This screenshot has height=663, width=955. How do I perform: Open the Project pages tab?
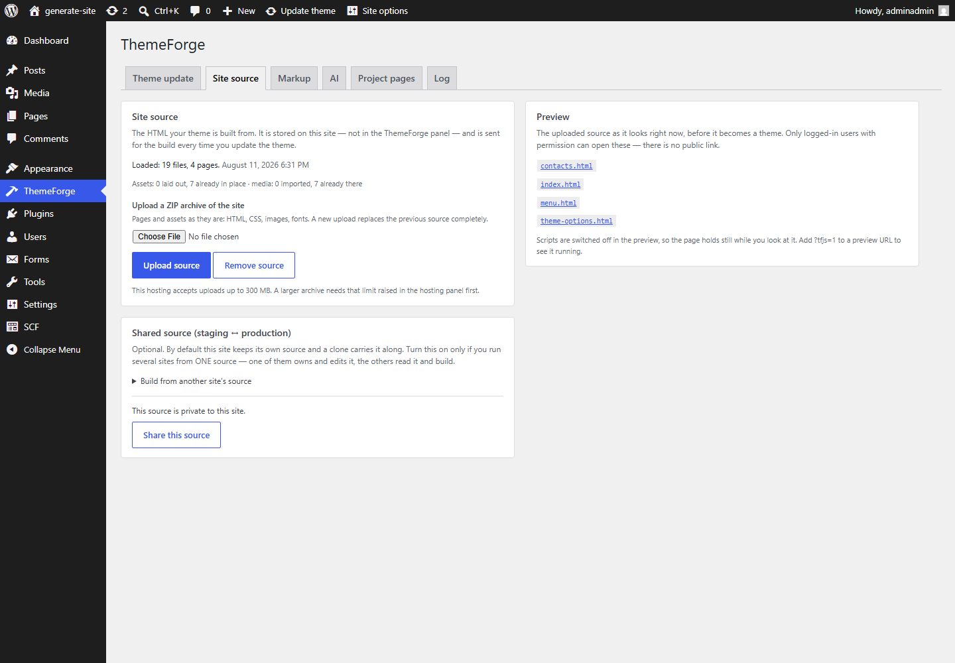coord(387,78)
